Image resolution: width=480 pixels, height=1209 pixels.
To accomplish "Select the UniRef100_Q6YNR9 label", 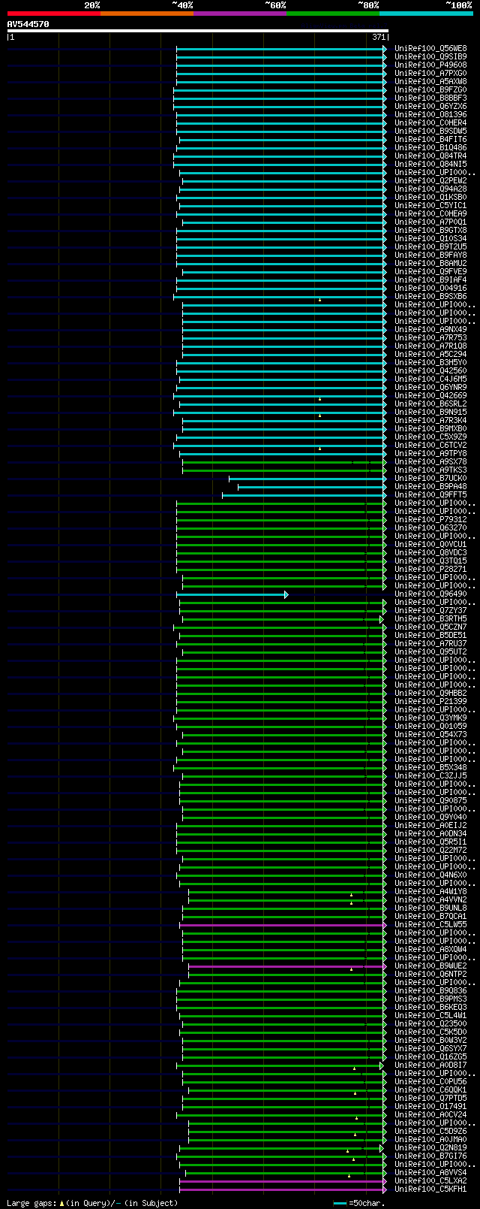I will pos(430,387).
